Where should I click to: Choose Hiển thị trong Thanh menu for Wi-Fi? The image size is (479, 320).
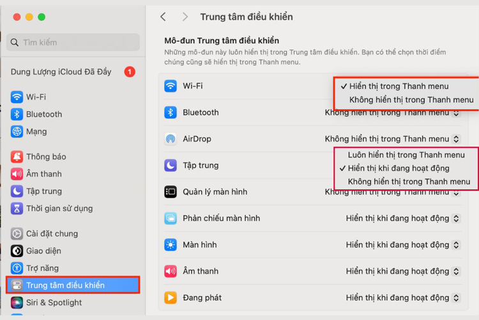click(x=399, y=86)
